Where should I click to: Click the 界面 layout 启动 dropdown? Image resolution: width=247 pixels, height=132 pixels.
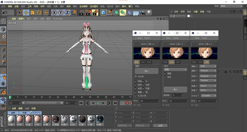(x=231, y=6)
